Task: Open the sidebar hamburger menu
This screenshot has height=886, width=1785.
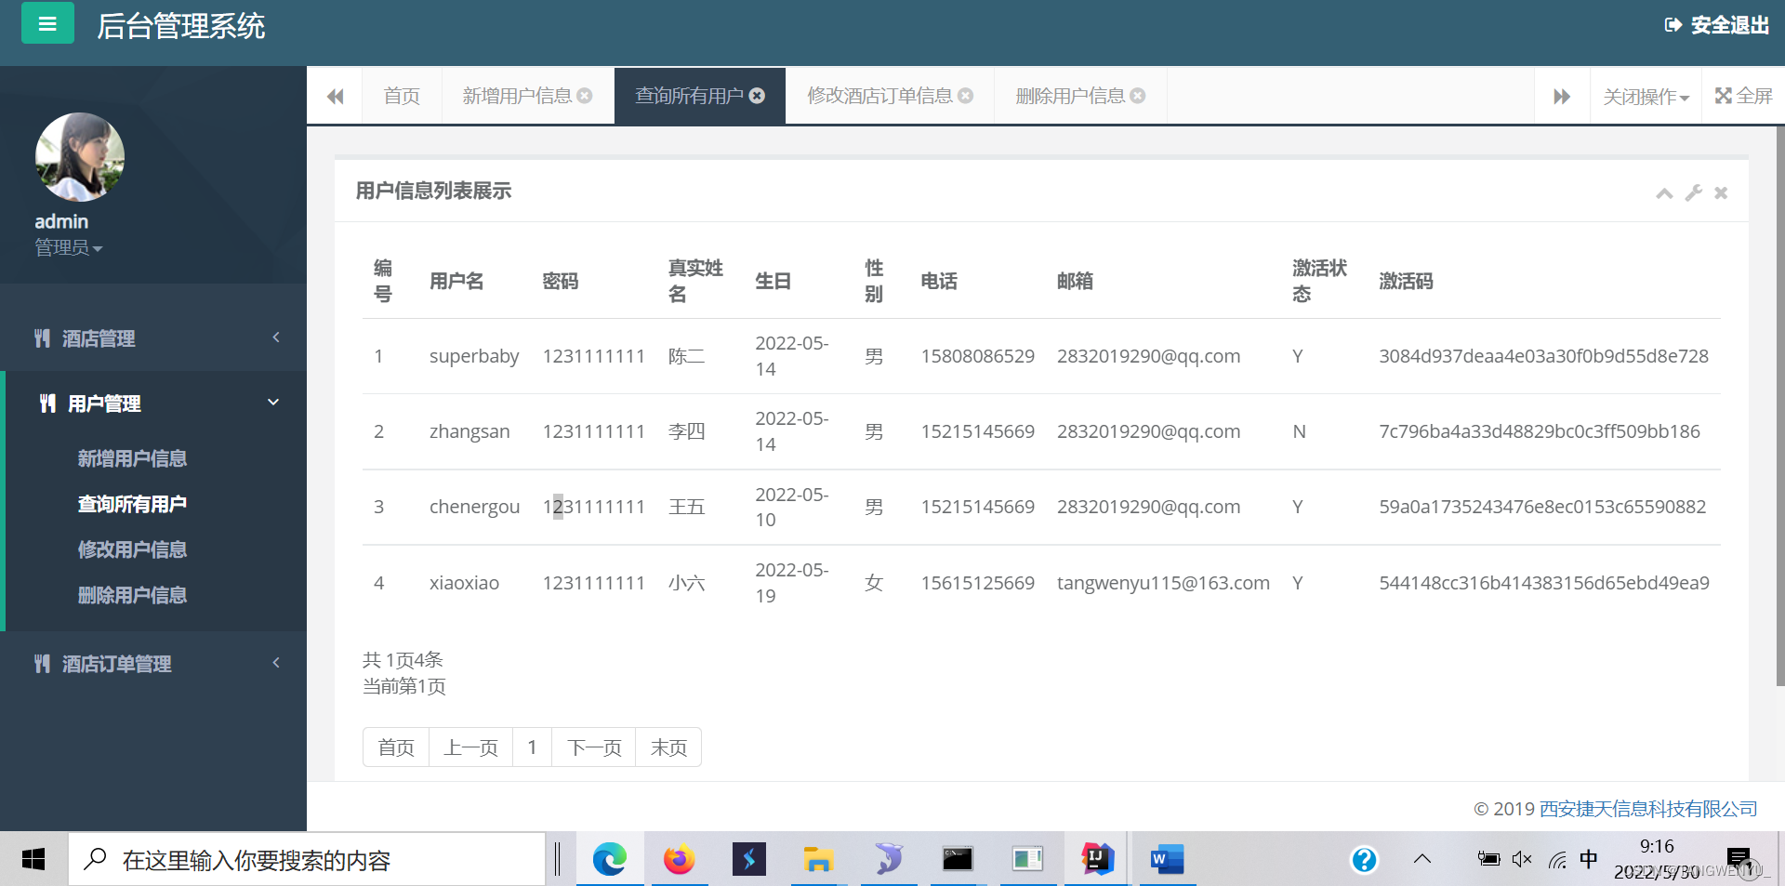Action: click(47, 23)
